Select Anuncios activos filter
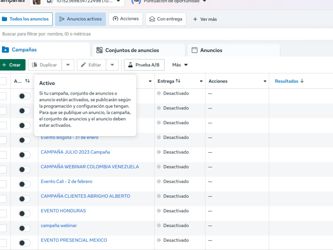Screen dimensions: 333x250 click(81, 19)
